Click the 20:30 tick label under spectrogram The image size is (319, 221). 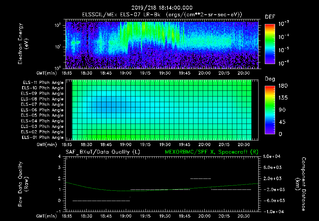point(244,73)
